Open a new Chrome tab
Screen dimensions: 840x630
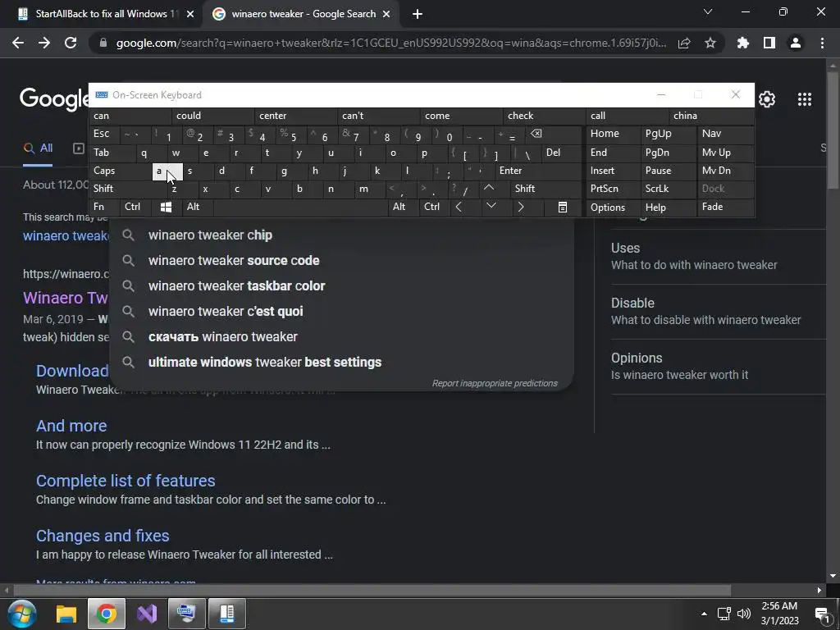(418, 14)
